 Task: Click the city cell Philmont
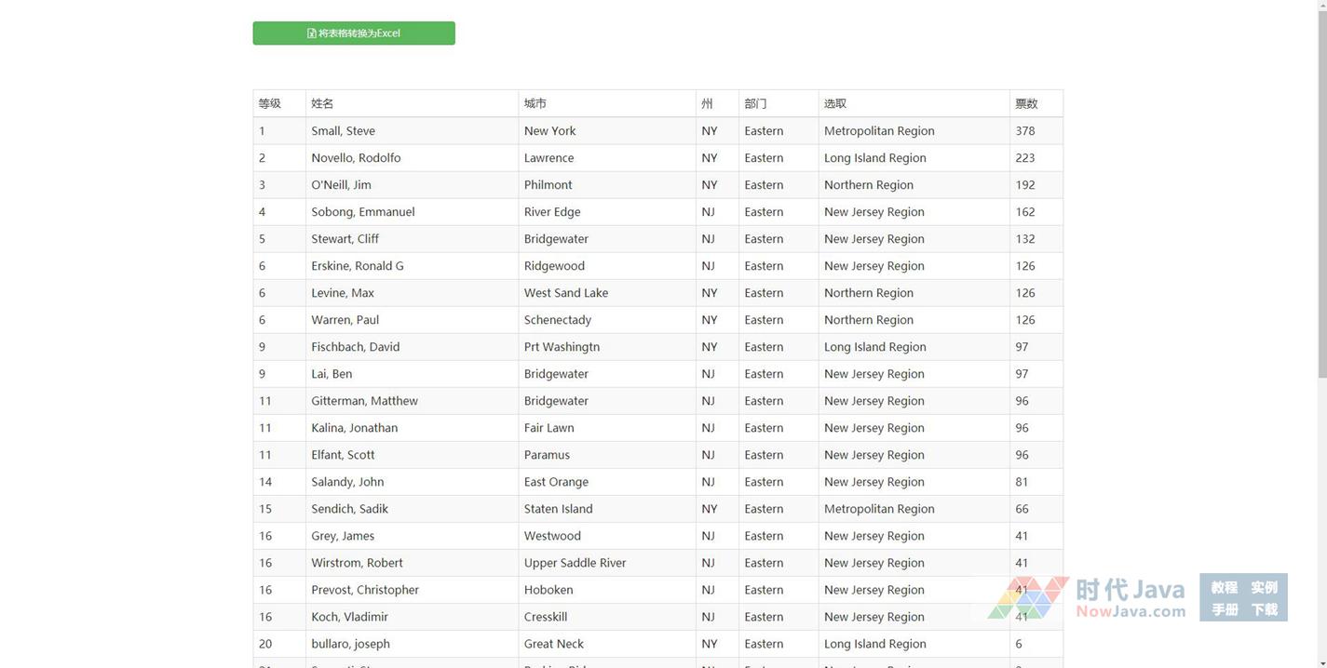click(x=607, y=185)
